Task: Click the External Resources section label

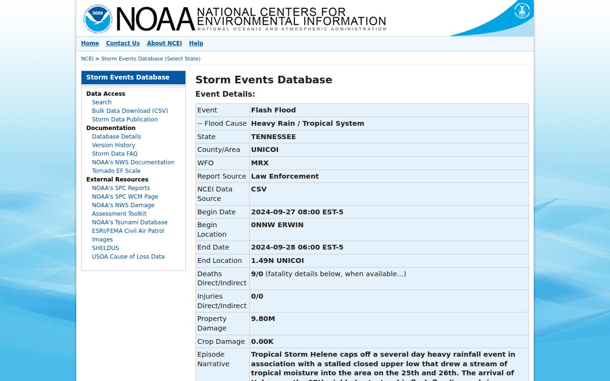Action: (117, 180)
